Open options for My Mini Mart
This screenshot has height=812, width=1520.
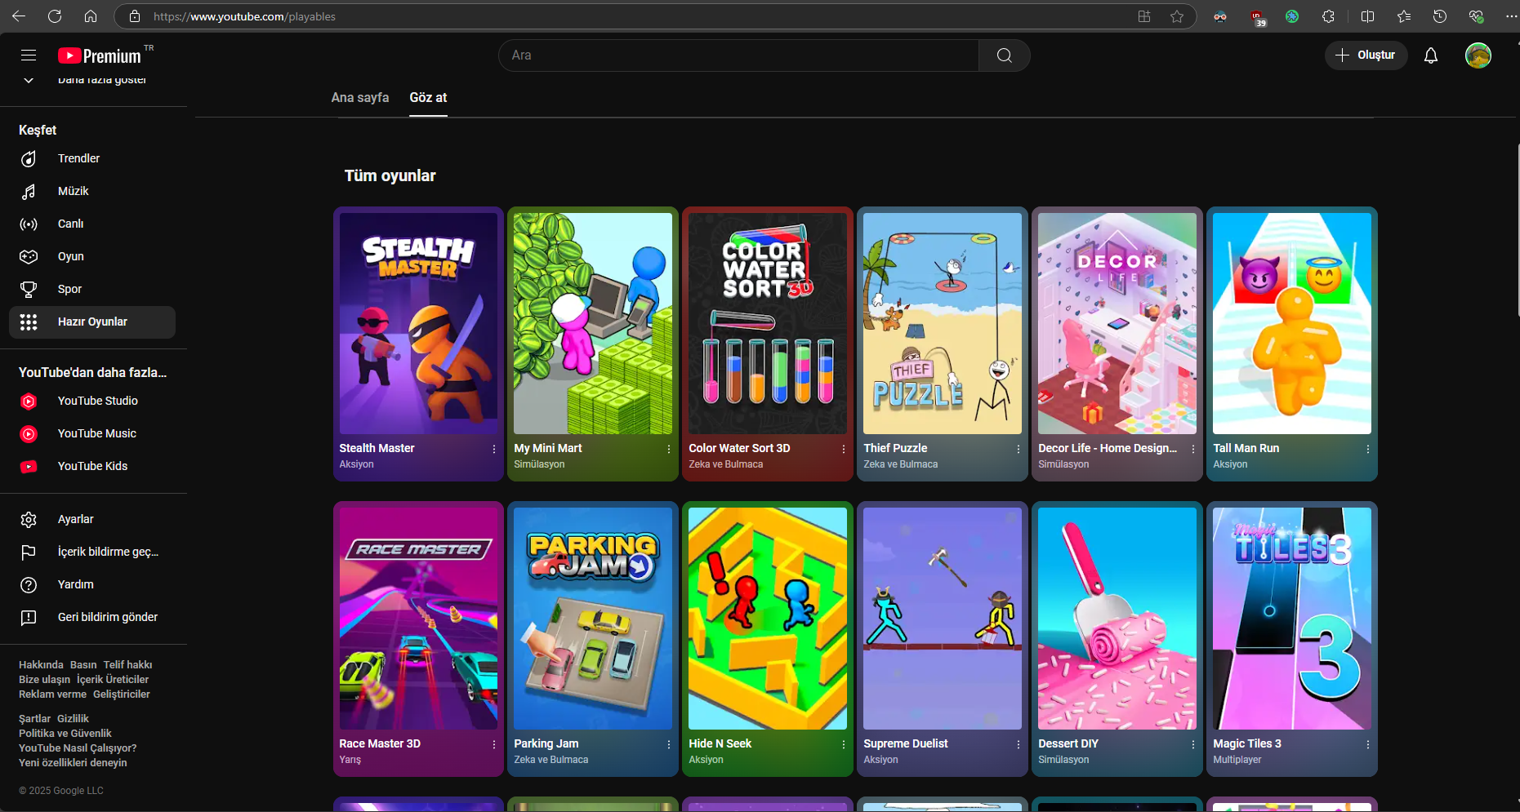tap(669, 449)
